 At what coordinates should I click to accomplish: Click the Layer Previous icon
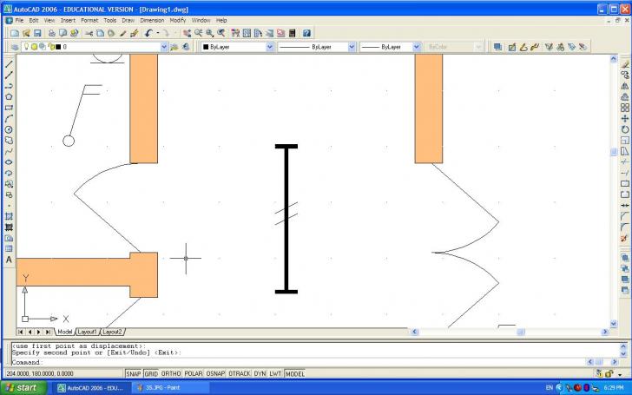point(186,47)
